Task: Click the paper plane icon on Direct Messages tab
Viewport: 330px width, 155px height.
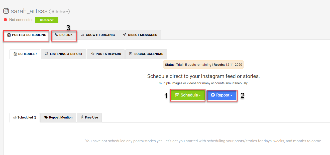Action: tap(125, 35)
